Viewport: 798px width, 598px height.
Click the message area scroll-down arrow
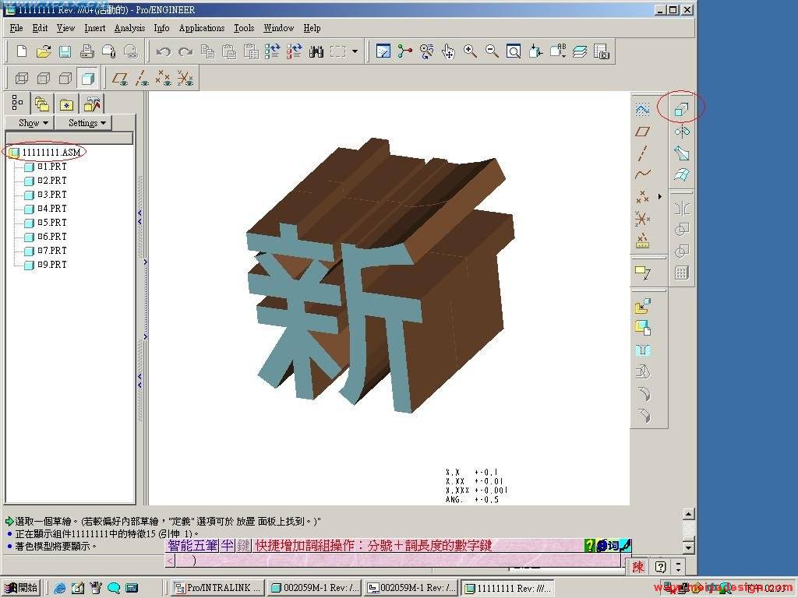(x=688, y=548)
